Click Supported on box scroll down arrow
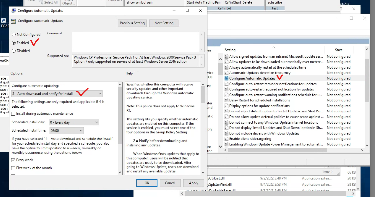 pos(201,64)
